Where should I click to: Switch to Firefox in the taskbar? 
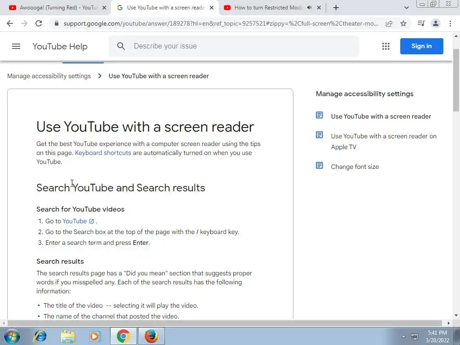coord(151,336)
